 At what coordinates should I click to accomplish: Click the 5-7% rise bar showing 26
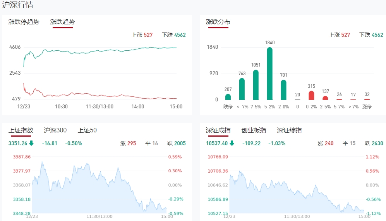coord(339,99)
